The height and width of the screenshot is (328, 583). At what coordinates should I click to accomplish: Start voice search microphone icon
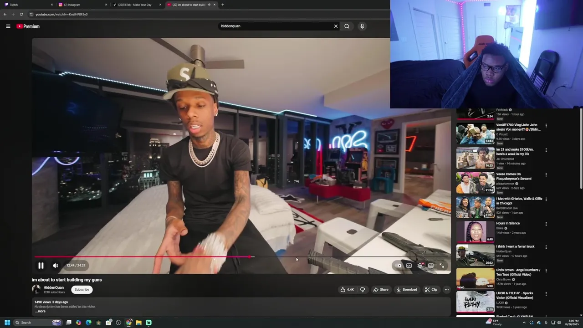pos(362,26)
